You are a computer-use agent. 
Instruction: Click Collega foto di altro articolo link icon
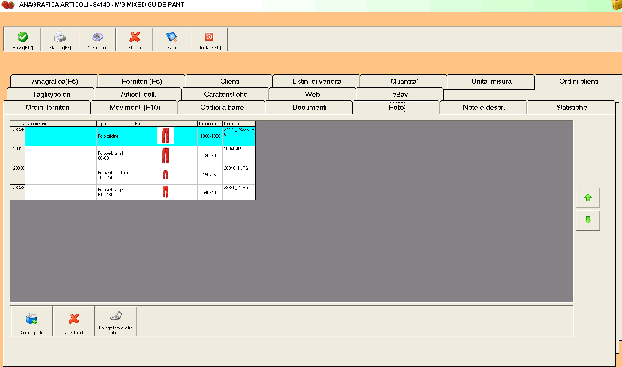(116, 316)
